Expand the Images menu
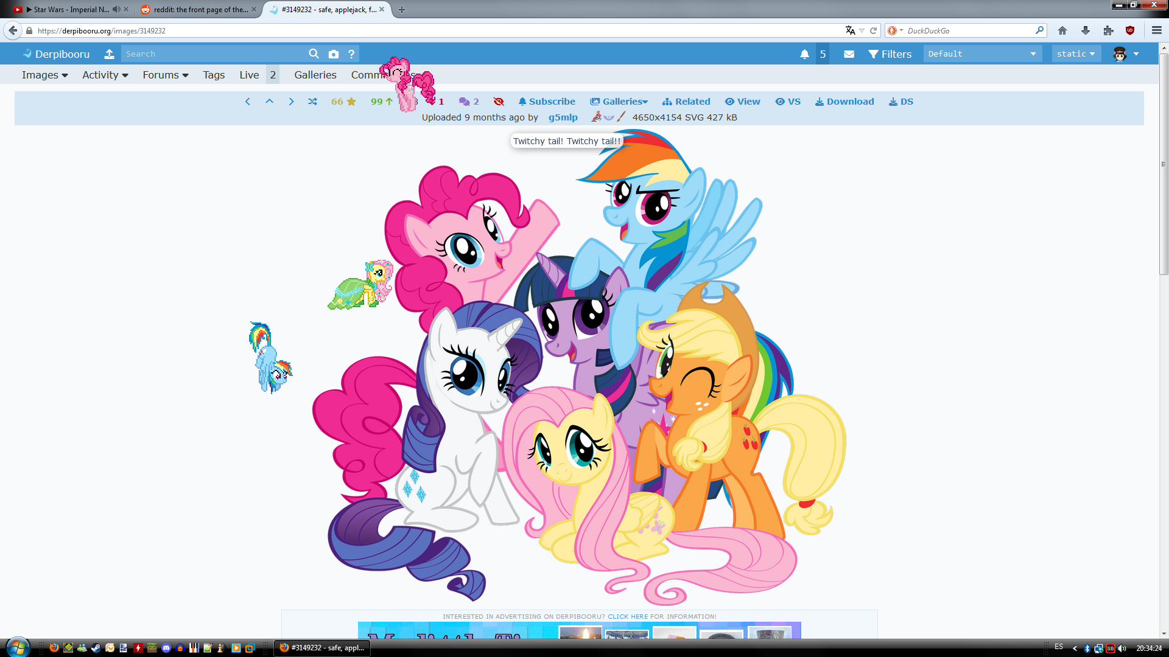Screen dimensions: 1169x657 [44, 75]
